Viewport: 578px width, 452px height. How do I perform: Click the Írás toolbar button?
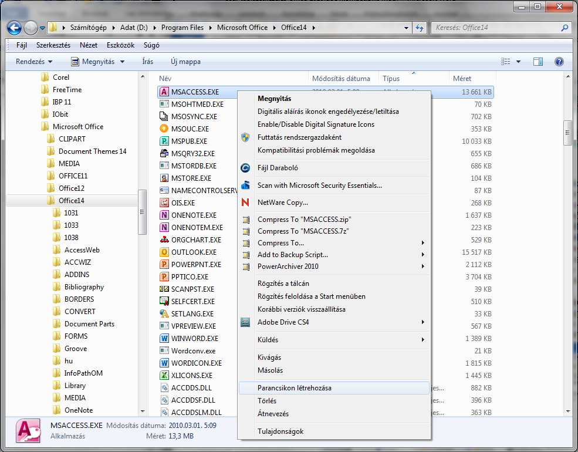click(147, 62)
